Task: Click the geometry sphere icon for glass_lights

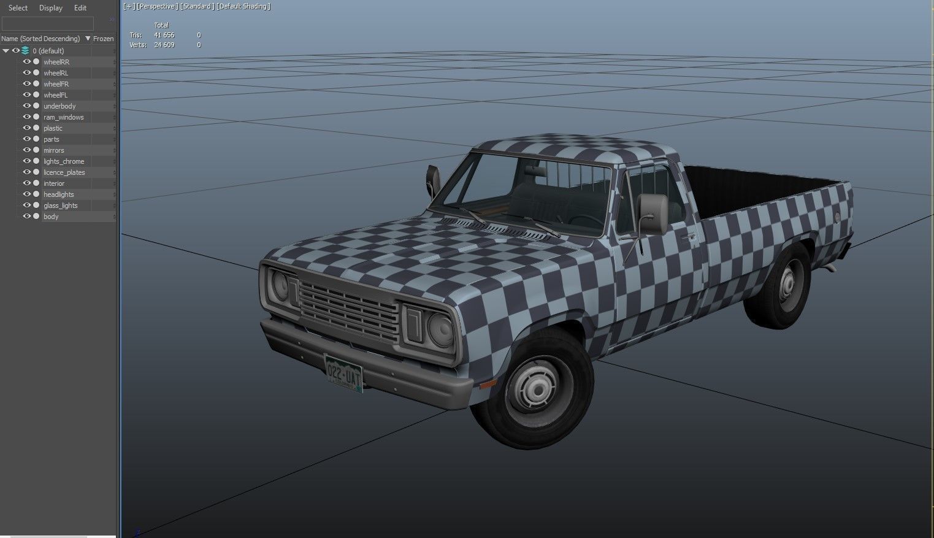Action: click(x=36, y=206)
